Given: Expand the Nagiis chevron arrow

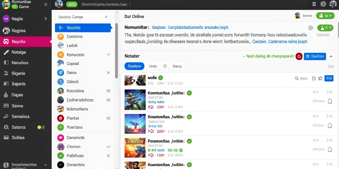Looking at the screenshot, I should click(x=46, y=19).
